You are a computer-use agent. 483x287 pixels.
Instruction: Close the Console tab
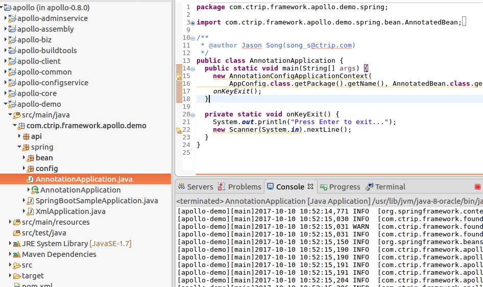click(310, 186)
